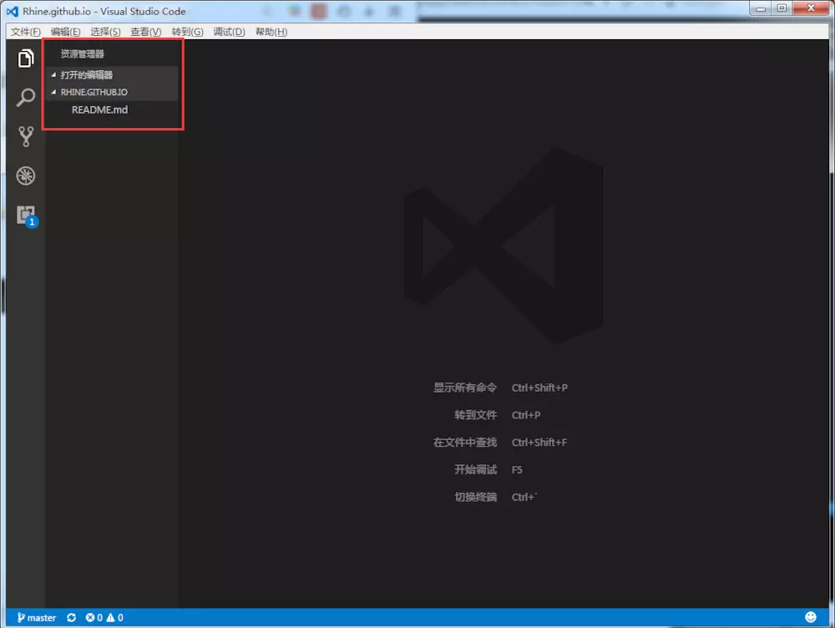Open the 文件(F) menu
The image size is (835, 628).
pyautogui.click(x=26, y=32)
